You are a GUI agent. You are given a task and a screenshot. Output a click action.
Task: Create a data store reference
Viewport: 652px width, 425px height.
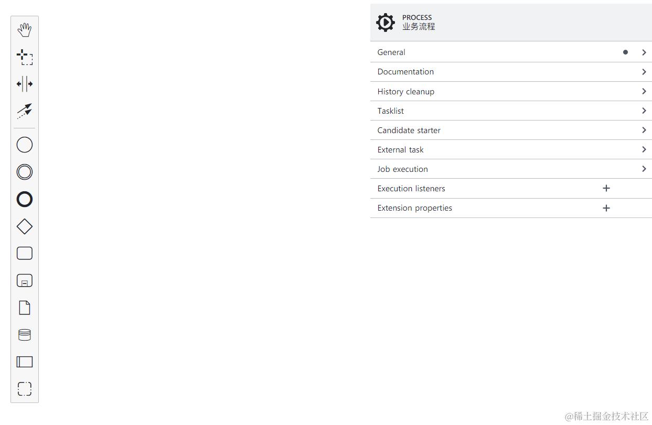click(25, 335)
